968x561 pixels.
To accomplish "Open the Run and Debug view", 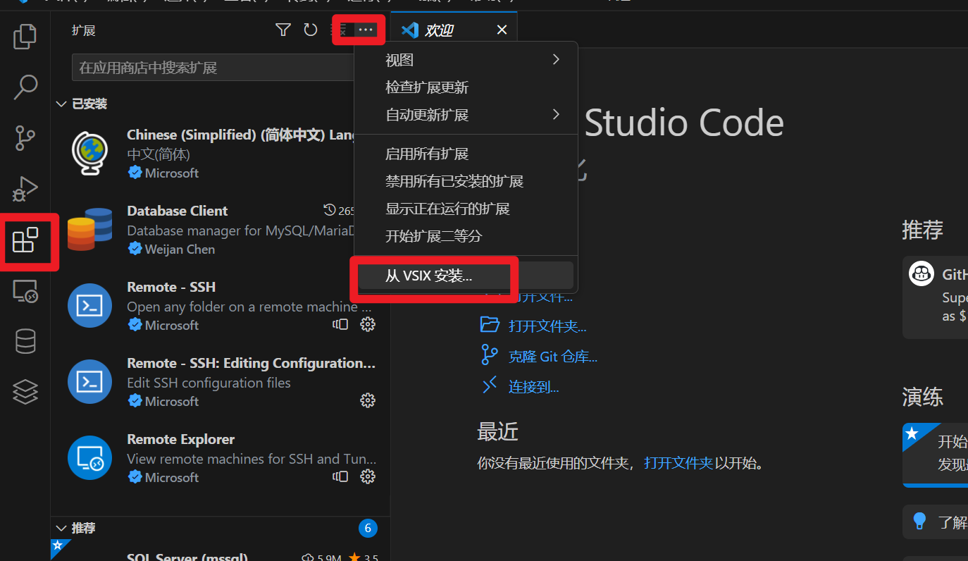I will pos(25,189).
